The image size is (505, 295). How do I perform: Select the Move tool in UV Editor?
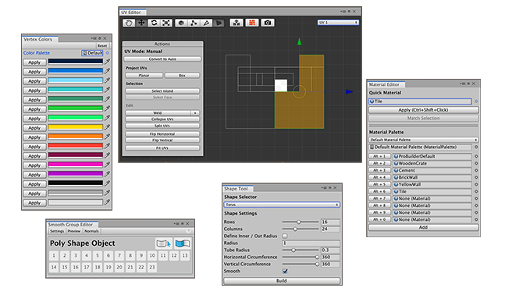point(141,23)
